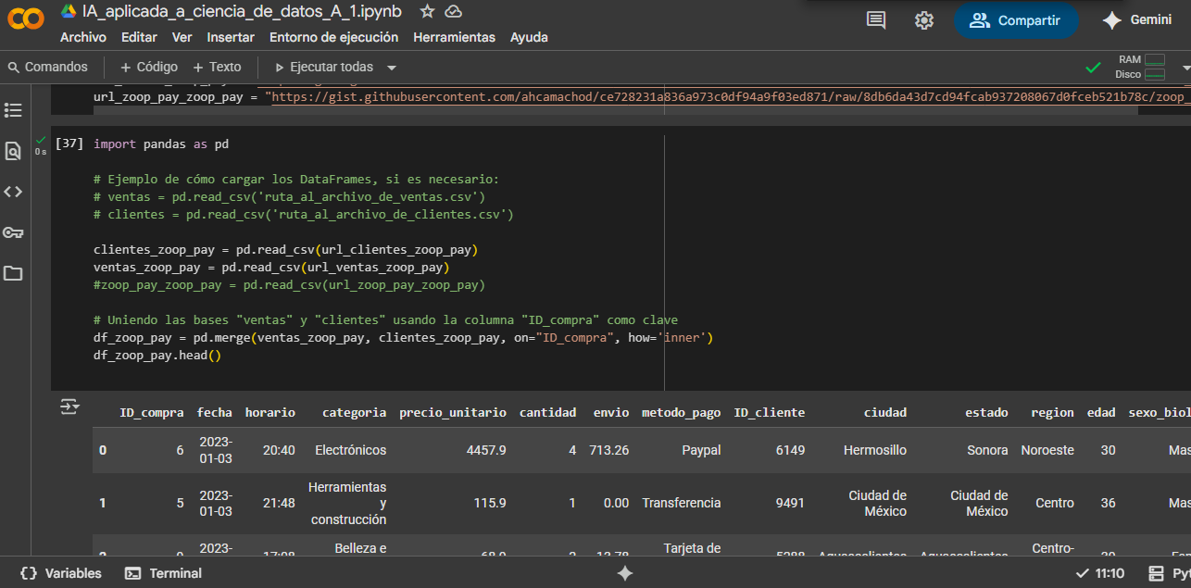Click the ciudad column header
This screenshot has height=588, width=1191.
[885, 413]
